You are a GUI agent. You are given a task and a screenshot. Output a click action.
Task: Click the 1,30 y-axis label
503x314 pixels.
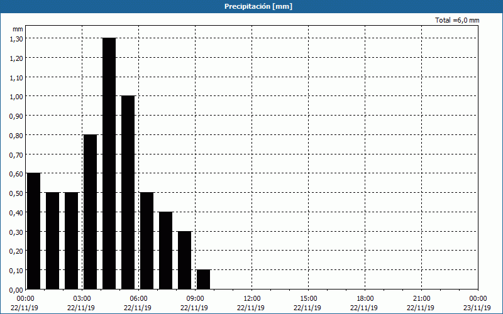16,39
